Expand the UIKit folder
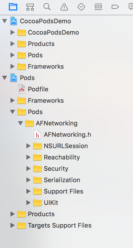 [x=28, y=203]
